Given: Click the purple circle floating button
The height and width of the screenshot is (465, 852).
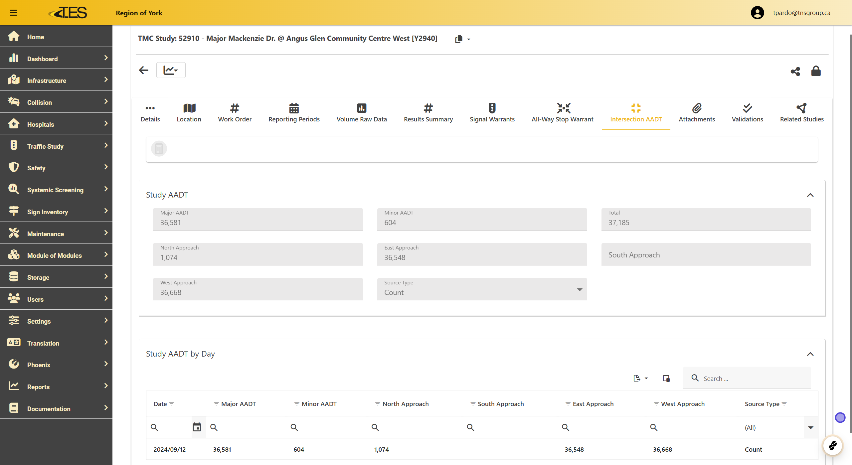Looking at the screenshot, I should (840, 417).
